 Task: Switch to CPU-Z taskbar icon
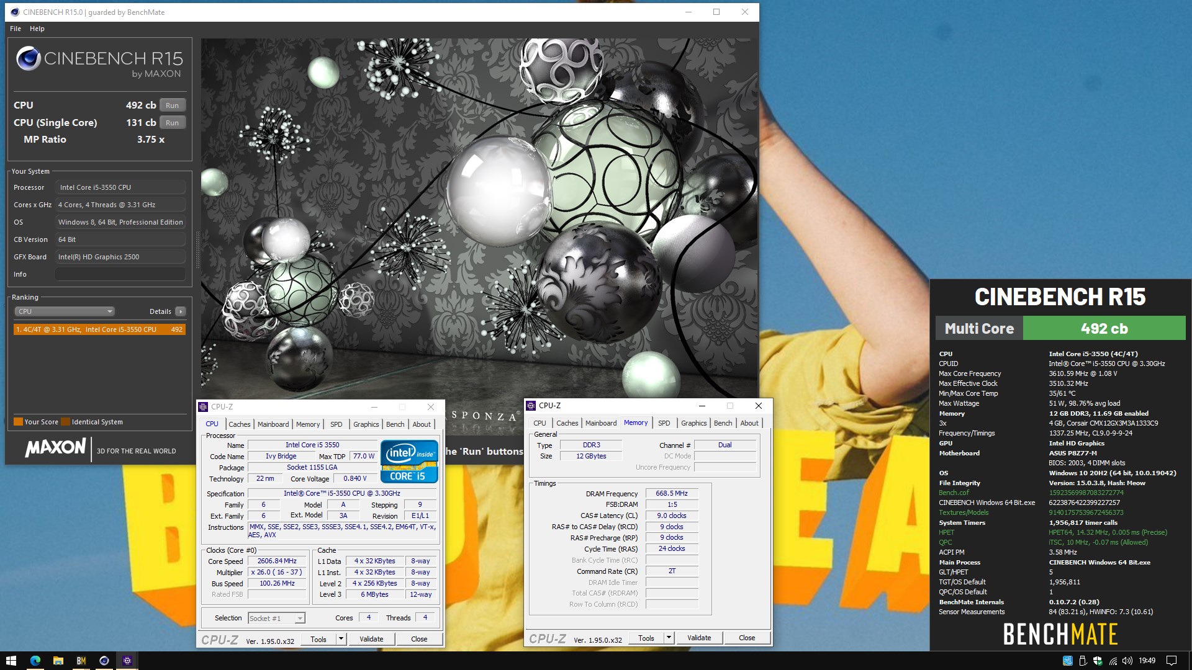click(127, 661)
